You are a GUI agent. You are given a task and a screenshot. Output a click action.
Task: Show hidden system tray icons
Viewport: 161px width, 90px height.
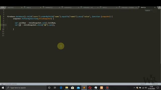click(134, 88)
